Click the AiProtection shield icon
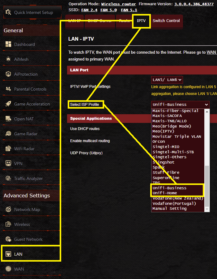This screenshot has height=279, width=217. point(8,74)
